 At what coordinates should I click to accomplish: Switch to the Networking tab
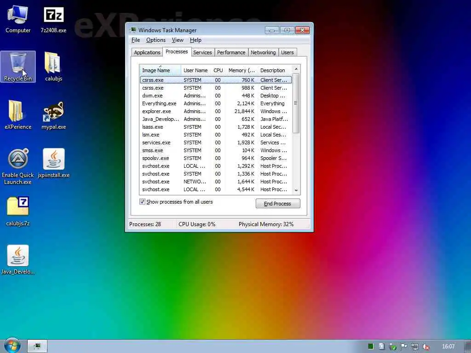(263, 52)
